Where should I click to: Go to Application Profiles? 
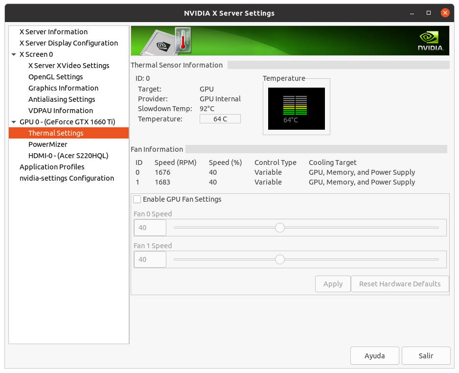tap(52, 167)
